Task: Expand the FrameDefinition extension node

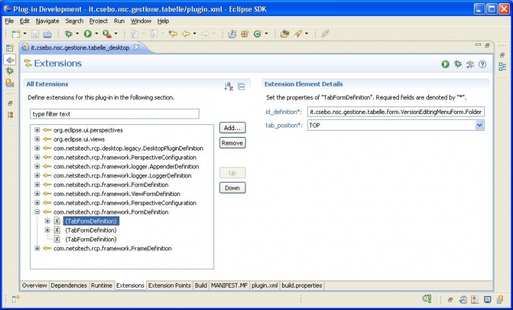Action: 37,249
